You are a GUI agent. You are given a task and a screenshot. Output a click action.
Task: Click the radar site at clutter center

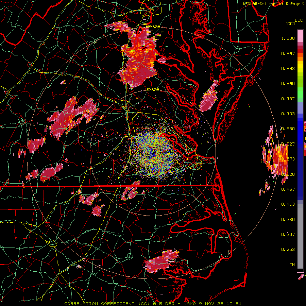(152, 154)
